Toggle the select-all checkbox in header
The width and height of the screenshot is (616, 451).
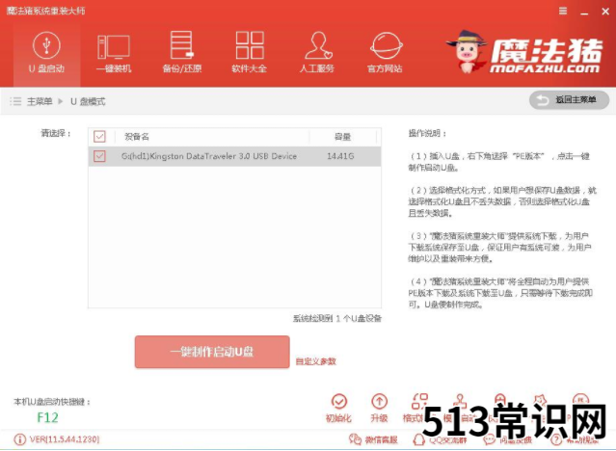(x=100, y=136)
